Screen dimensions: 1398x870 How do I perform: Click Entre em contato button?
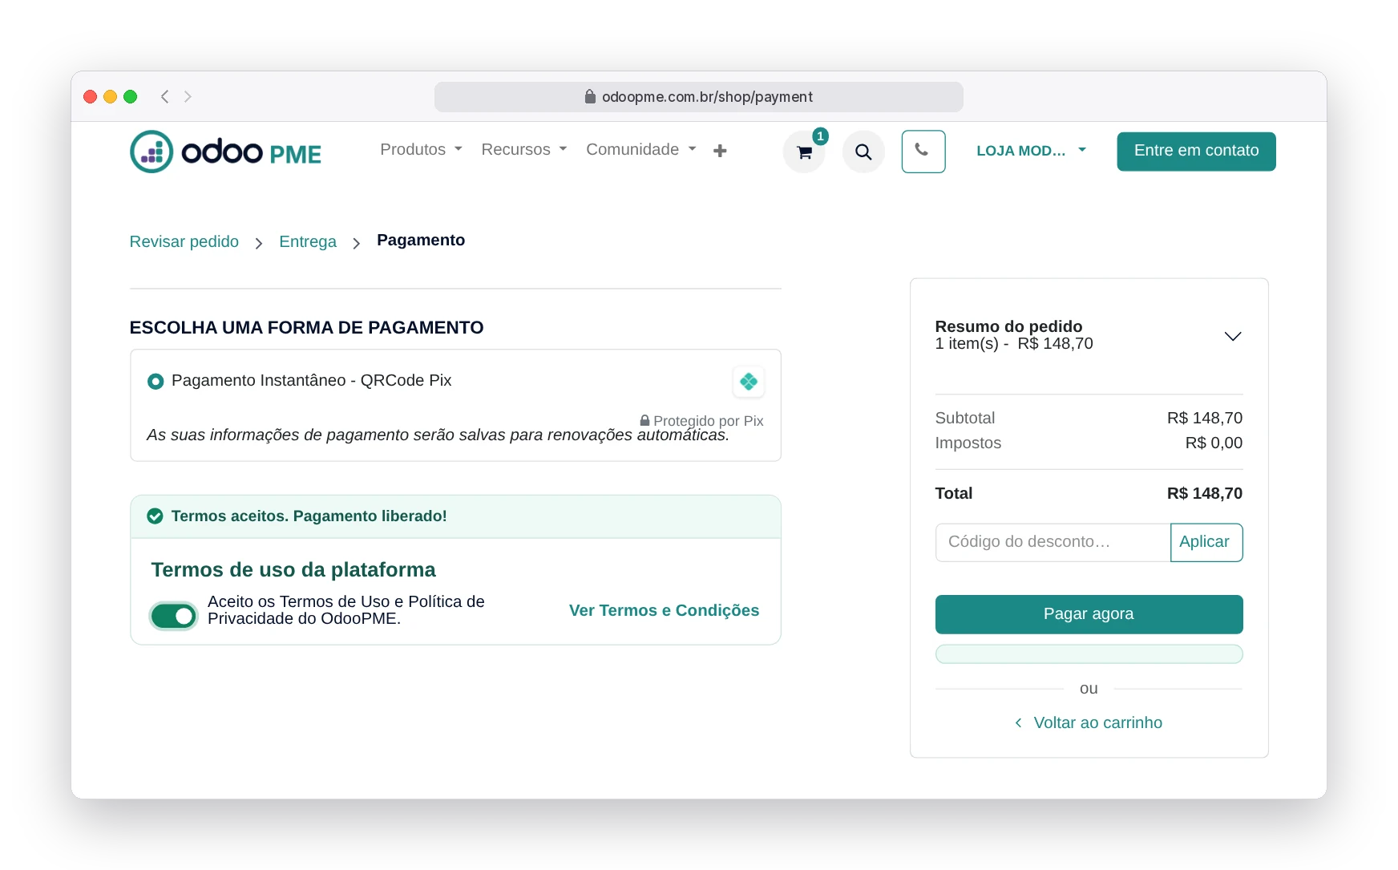pos(1196,151)
